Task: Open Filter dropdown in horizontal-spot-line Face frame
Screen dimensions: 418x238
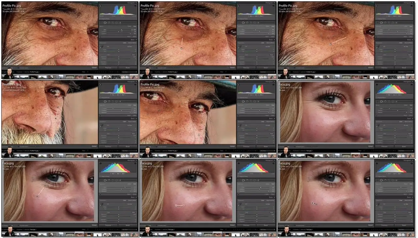Action: (268, 230)
